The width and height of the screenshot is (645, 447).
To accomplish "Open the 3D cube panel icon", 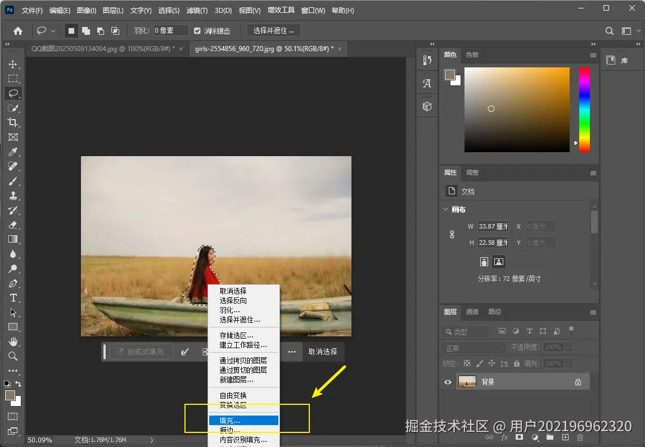I will 427,106.
